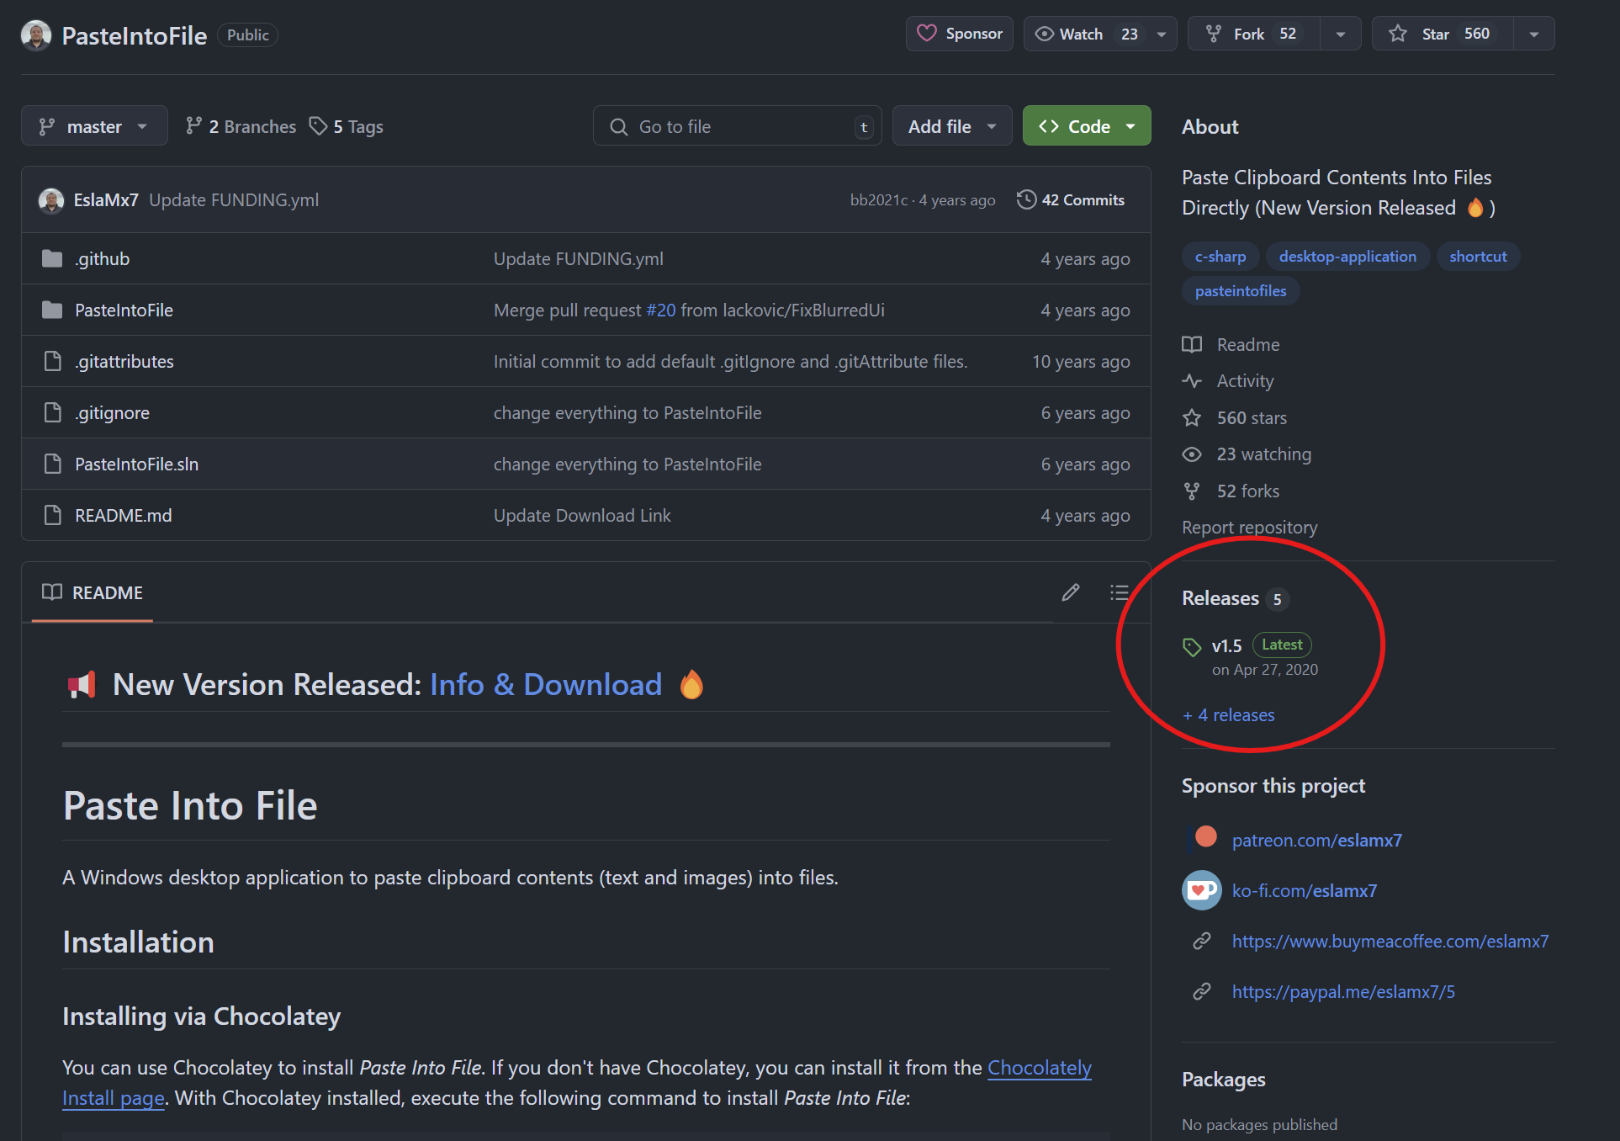This screenshot has height=1141, width=1620.
Task: Open the Chocolately Install page link
Action: [1040, 1068]
